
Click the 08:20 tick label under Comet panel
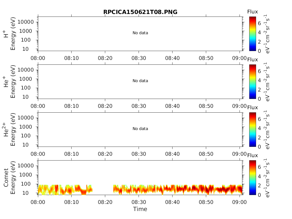[105, 202]
